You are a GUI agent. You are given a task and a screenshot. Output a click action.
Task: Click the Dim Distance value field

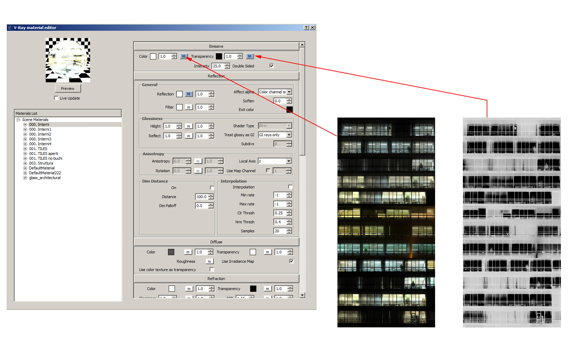[202, 197]
